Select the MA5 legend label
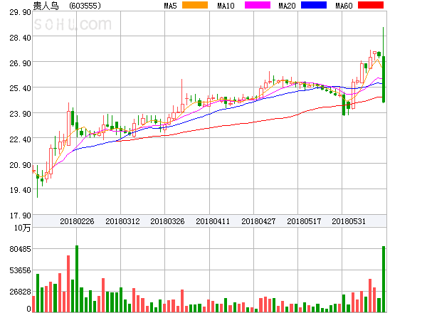The image size is (427, 313). tap(171, 6)
